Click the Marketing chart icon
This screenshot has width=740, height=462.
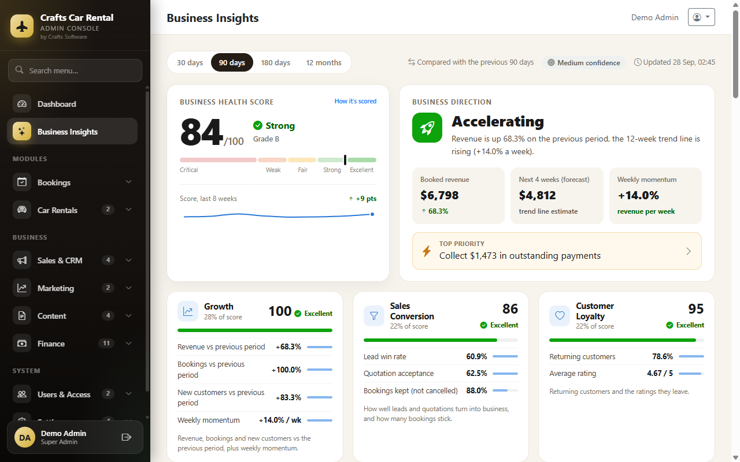(22, 288)
